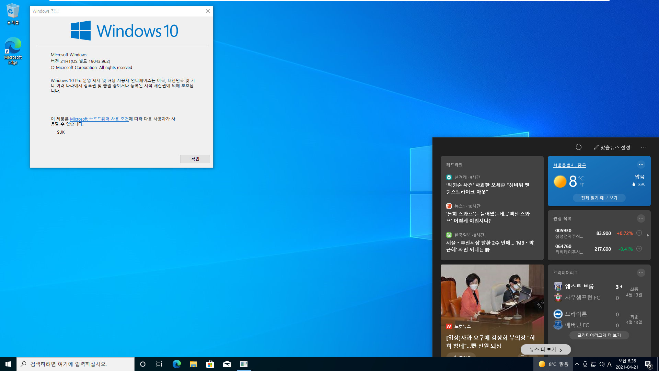Open 관심 목록 card options menu

tap(641, 218)
